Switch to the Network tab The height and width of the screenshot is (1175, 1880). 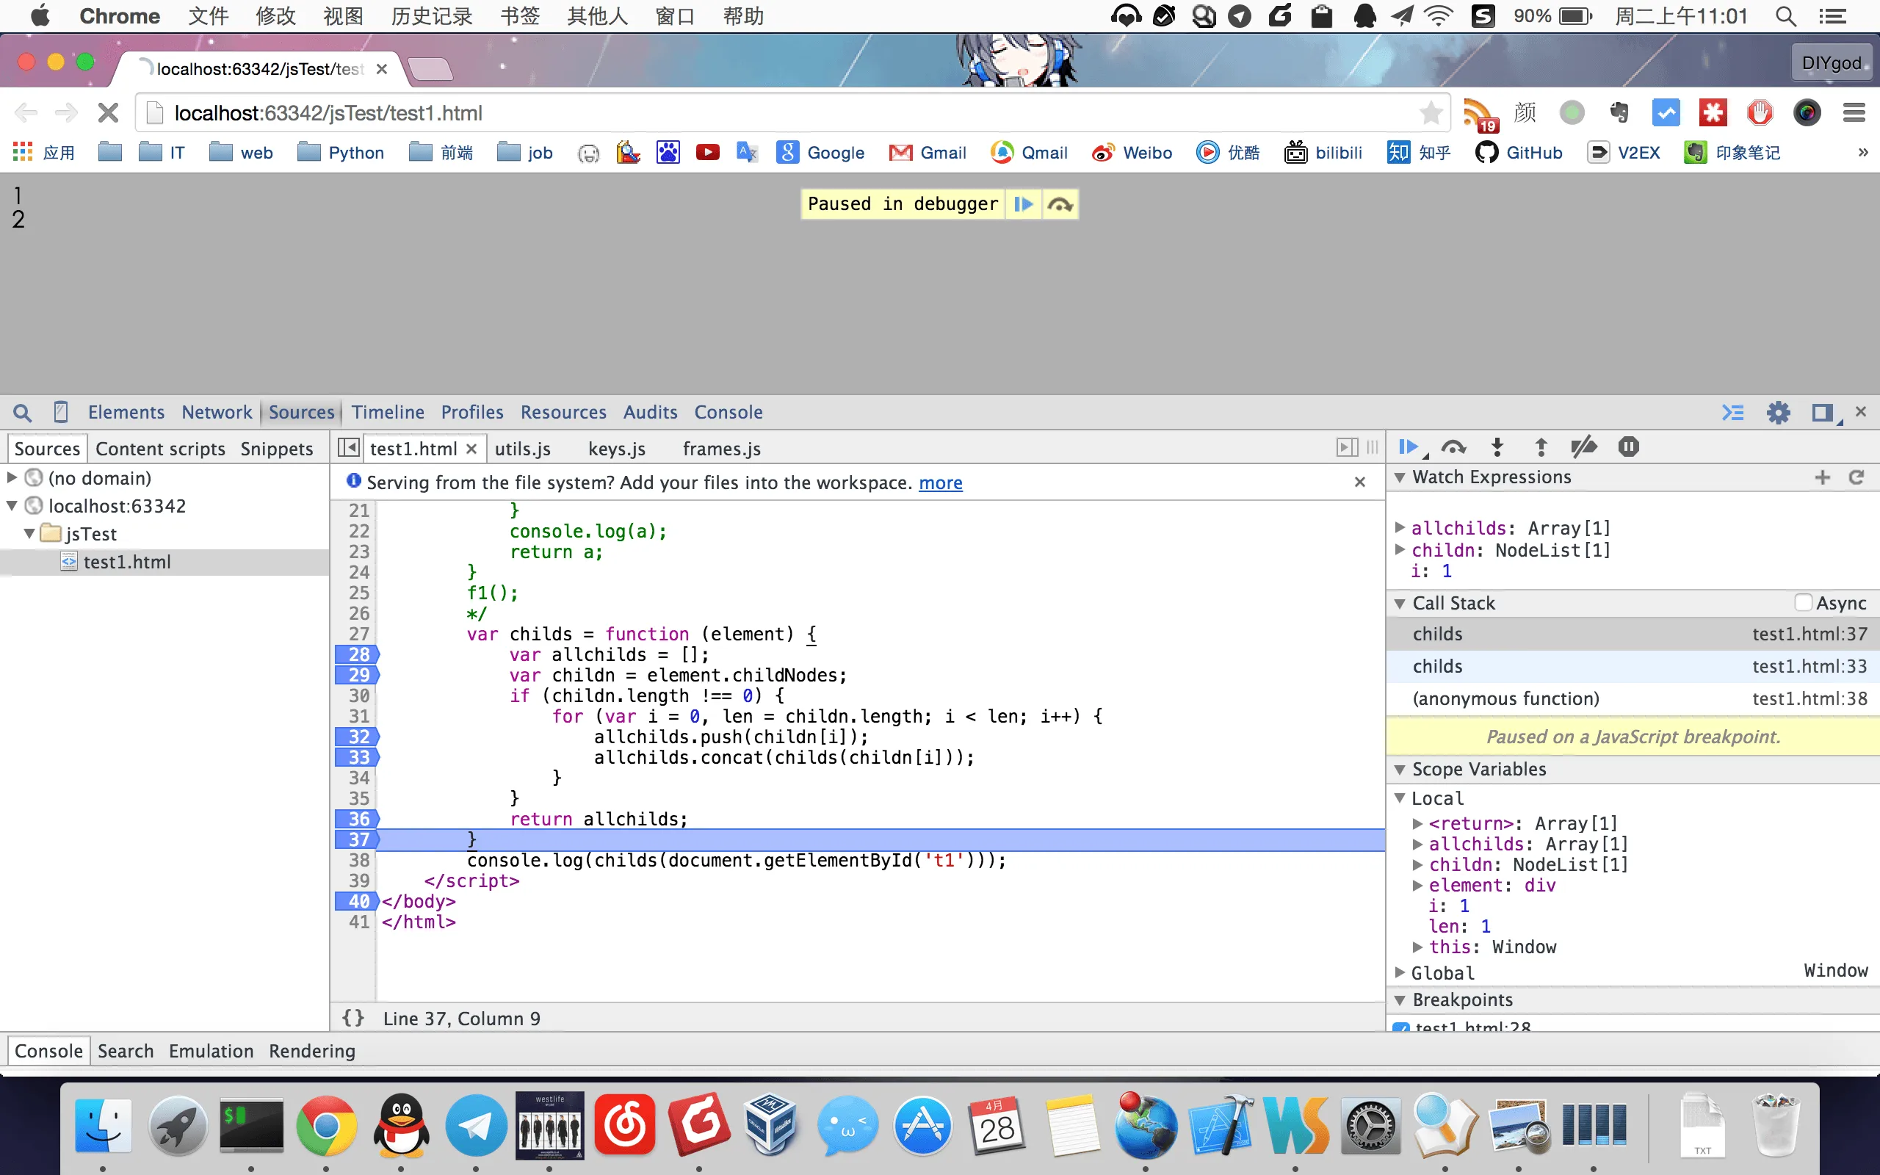coord(216,412)
